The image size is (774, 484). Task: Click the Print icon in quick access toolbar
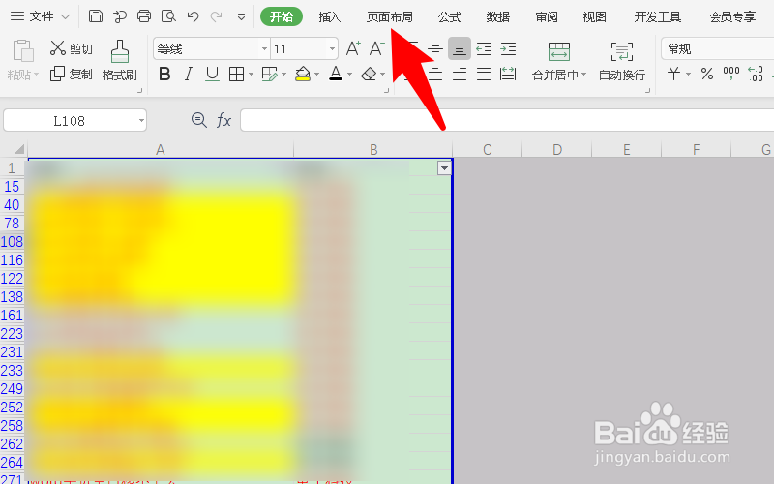tap(144, 16)
